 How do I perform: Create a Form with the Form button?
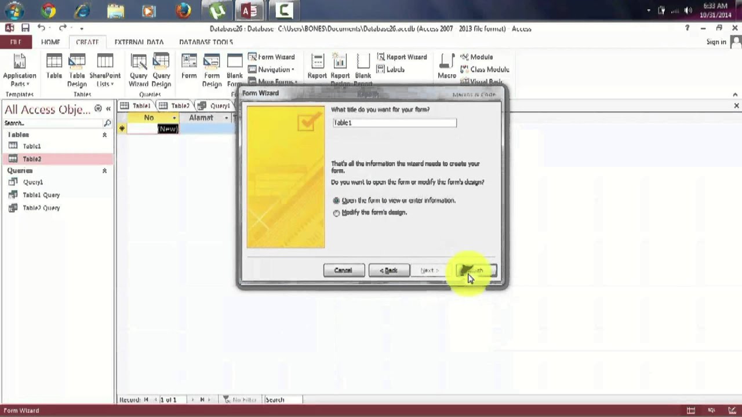(189, 67)
